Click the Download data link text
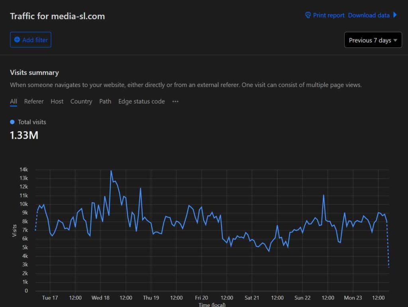 click(369, 15)
